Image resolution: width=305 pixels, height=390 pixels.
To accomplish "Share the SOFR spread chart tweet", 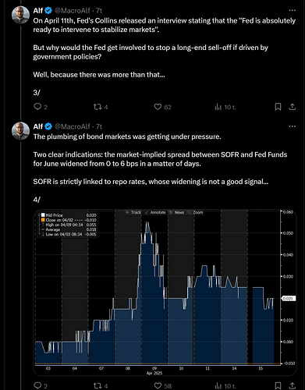I will [293, 385].
